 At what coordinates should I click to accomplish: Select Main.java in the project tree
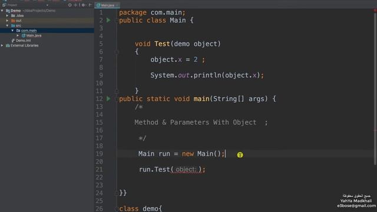pyautogui.click(x=34, y=35)
